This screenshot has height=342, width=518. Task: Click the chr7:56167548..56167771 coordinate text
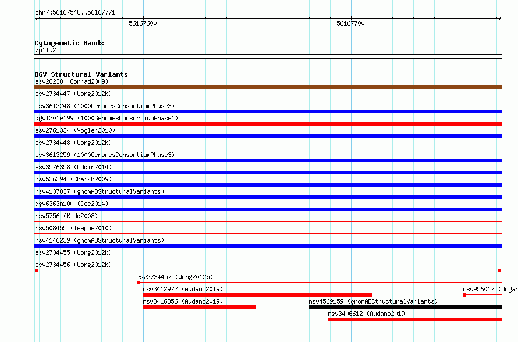(x=75, y=13)
